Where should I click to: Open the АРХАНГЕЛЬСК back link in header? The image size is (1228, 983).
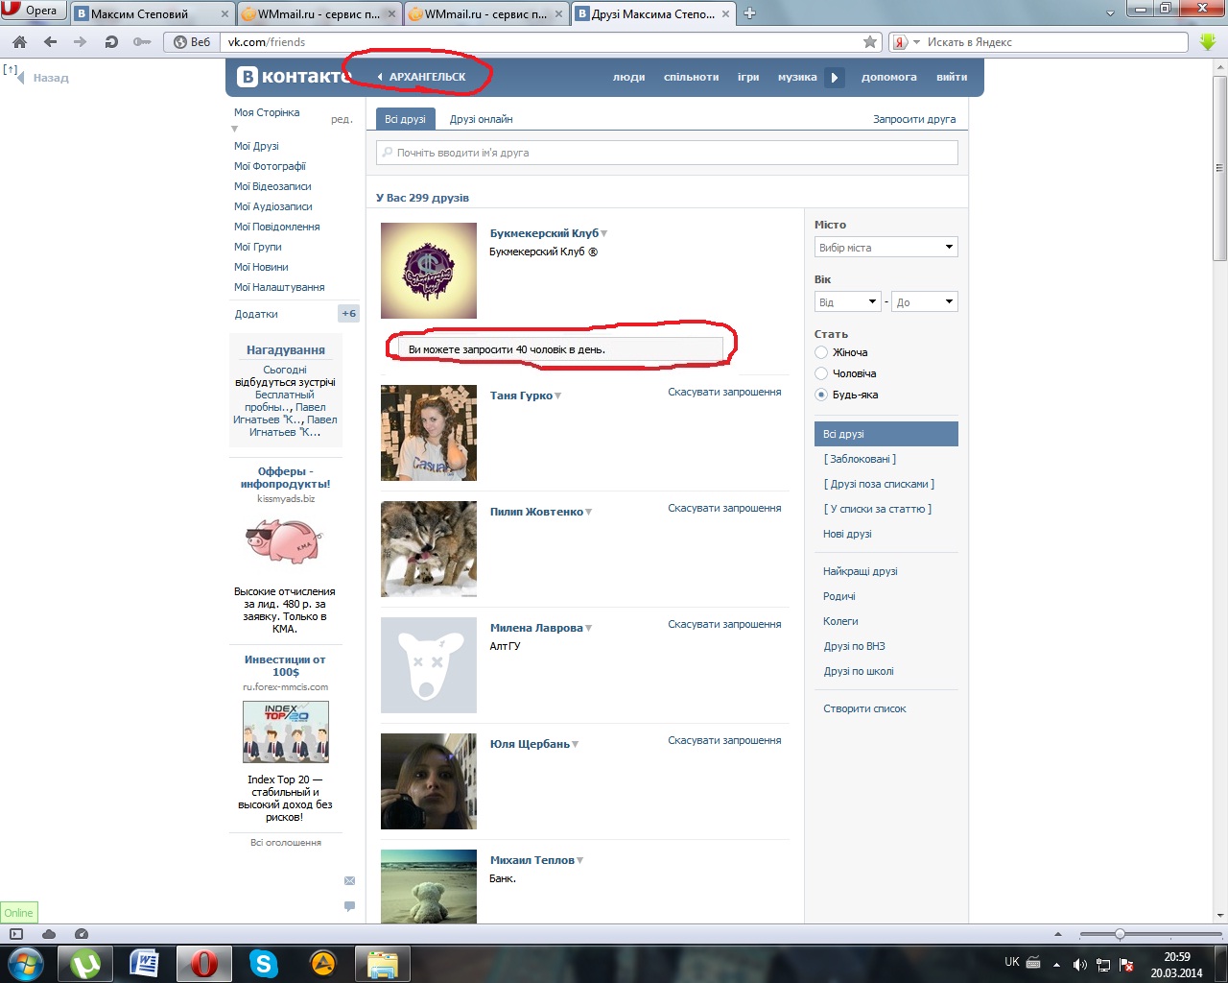(421, 77)
